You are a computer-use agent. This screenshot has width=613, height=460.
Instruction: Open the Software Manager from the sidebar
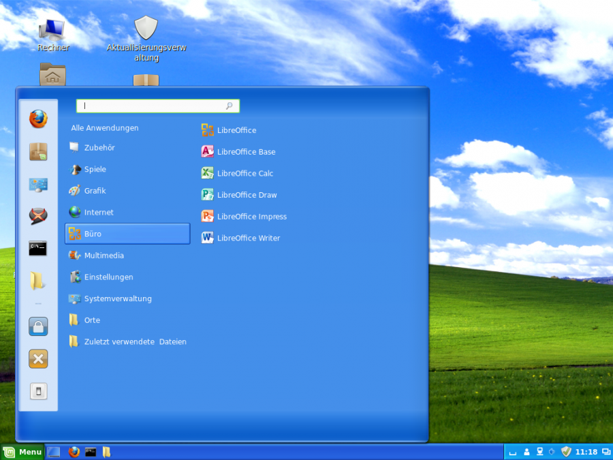38,151
